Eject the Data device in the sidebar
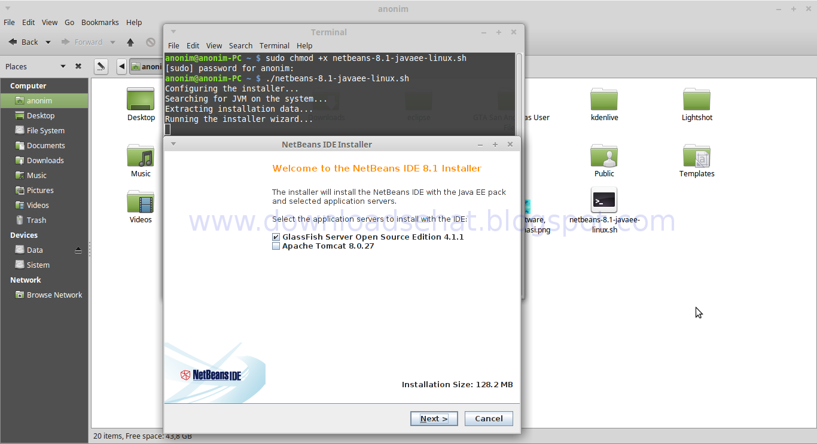This screenshot has height=444, width=817. [x=78, y=250]
